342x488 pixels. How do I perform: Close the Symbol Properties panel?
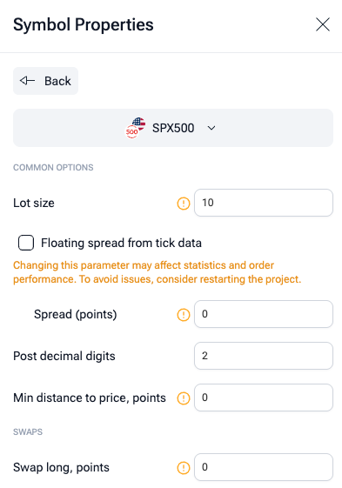click(x=323, y=24)
